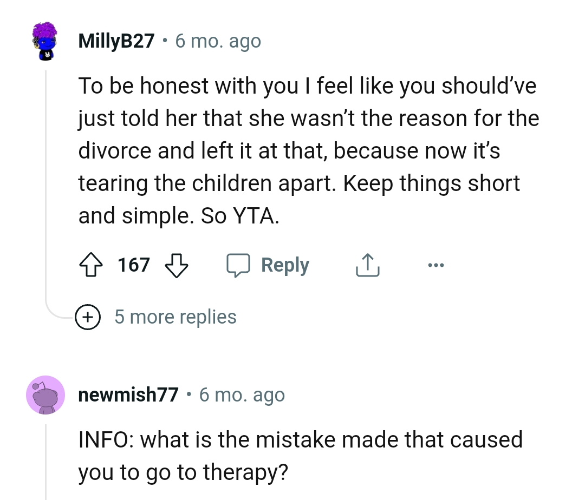Click the plus icon beside 5 more replies
This screenshot has width=585, height=500.
[88, 317]
